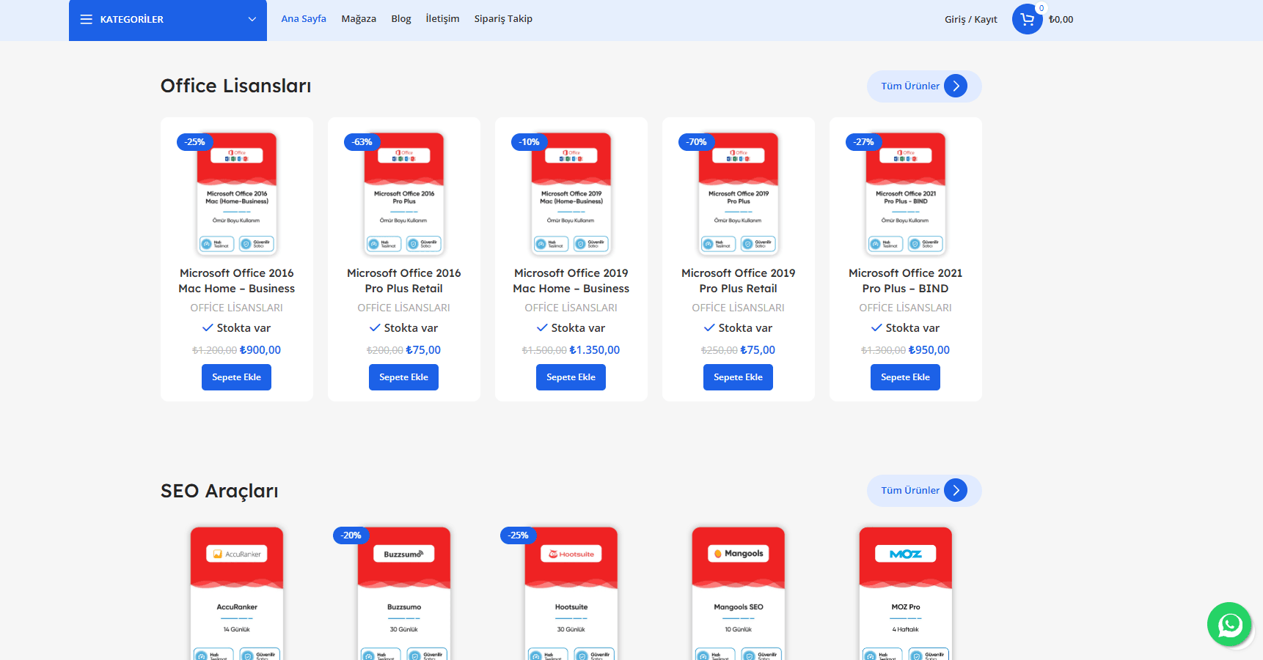Click Office 2016 Mac Home-Business product image
1263x660 pixels.
[237, 193]
